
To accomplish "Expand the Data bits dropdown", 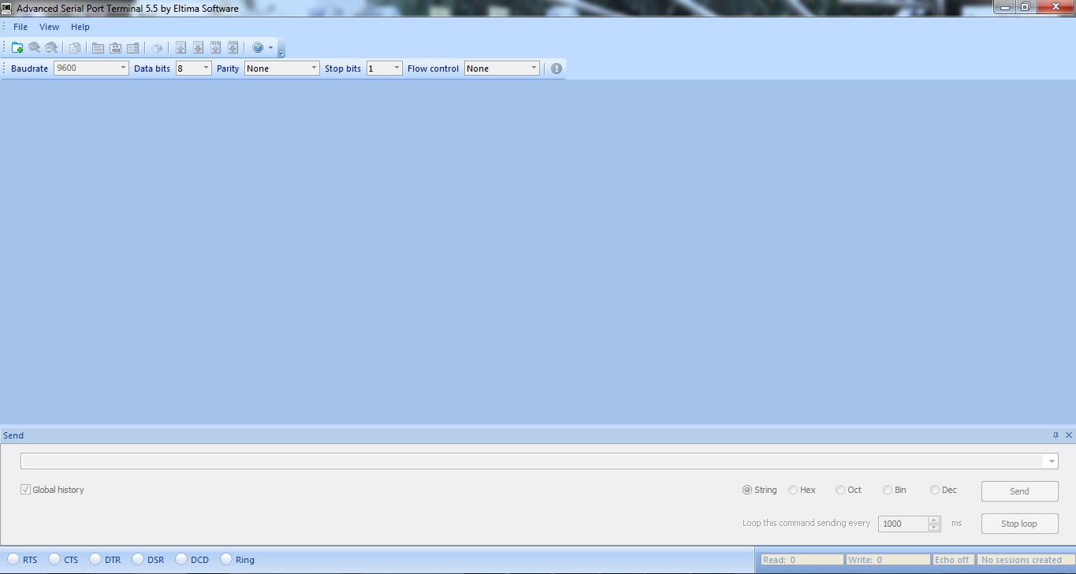I will point(206,69).
